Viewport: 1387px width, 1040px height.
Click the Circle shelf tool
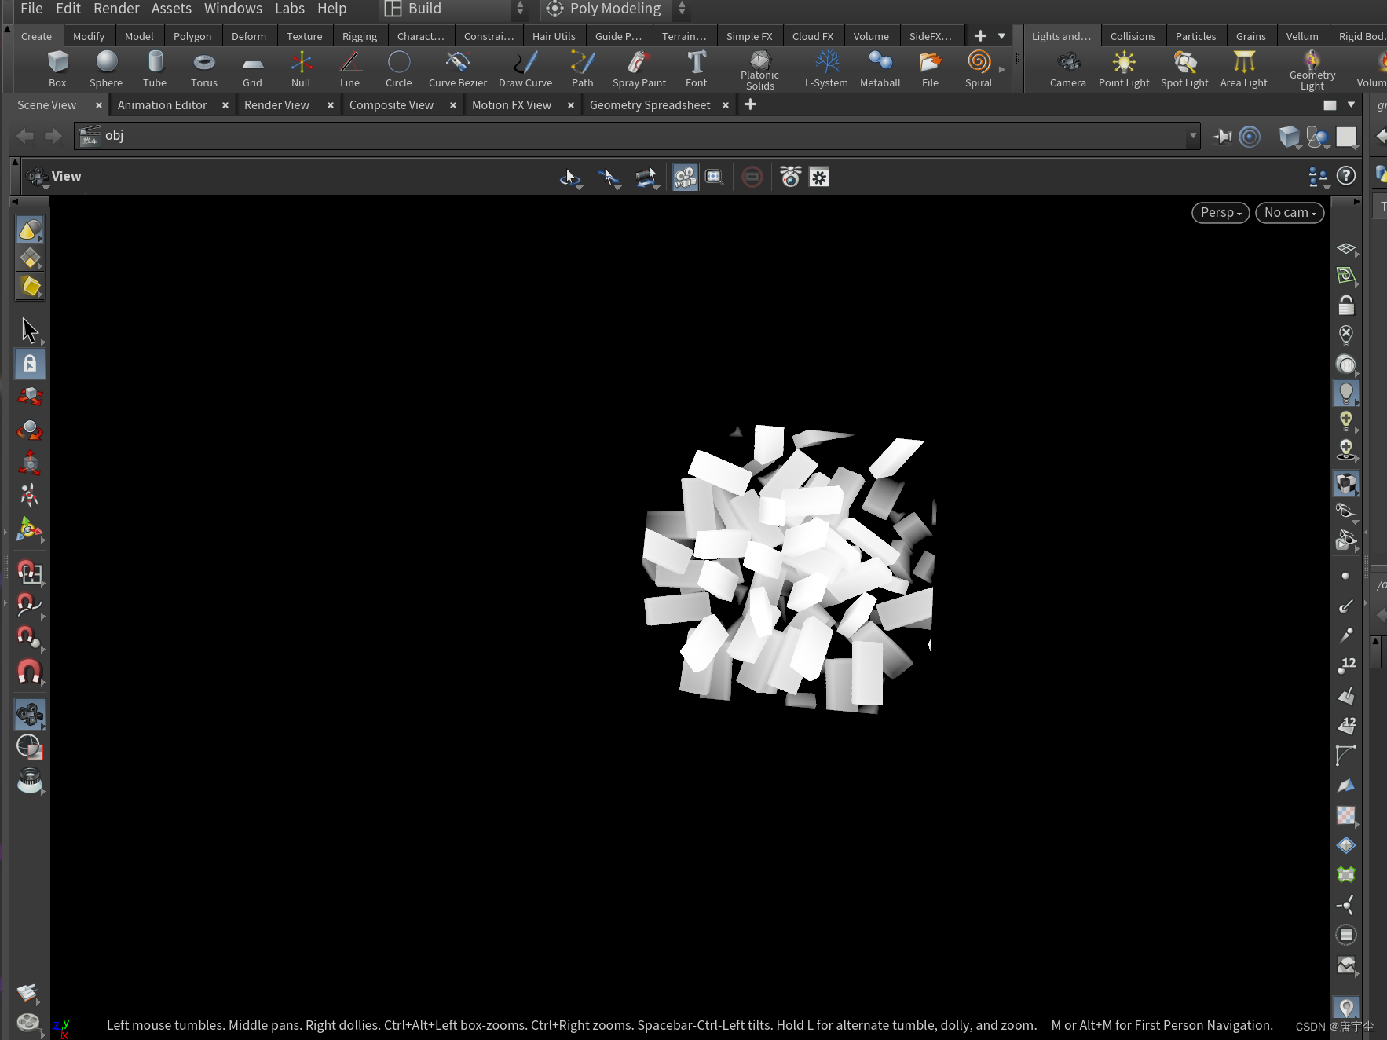point(398,69)
